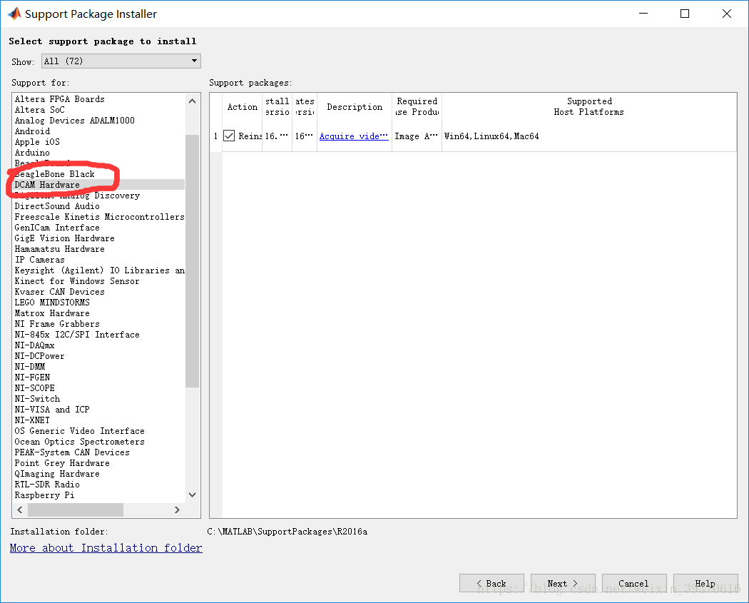Select GigE Vision Hardware
The image size is (749, 603).
(99, 238)
